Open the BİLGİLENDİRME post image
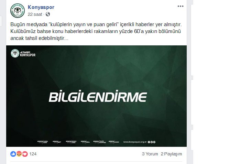 (96, 96)
